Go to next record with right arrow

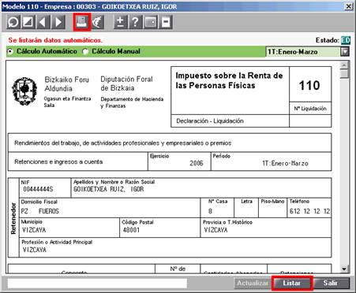58,22
